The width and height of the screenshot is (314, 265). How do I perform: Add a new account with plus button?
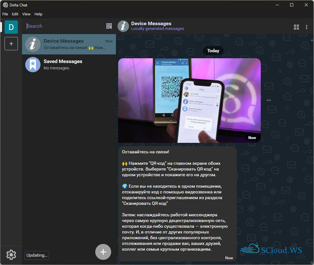[x=11, y=43]
